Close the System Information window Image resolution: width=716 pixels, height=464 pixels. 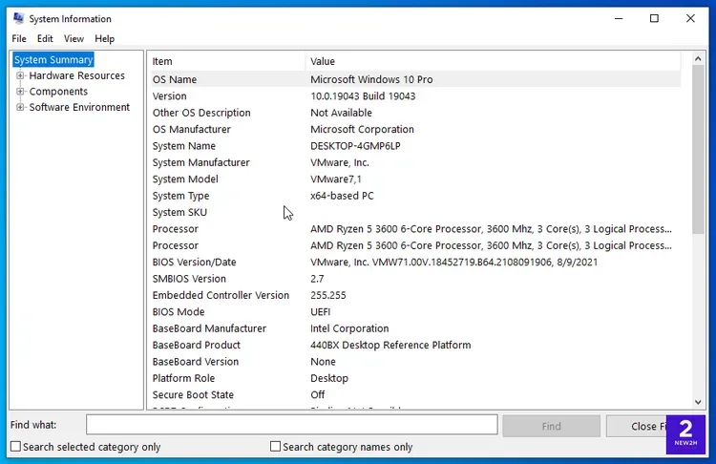point(690,18)
